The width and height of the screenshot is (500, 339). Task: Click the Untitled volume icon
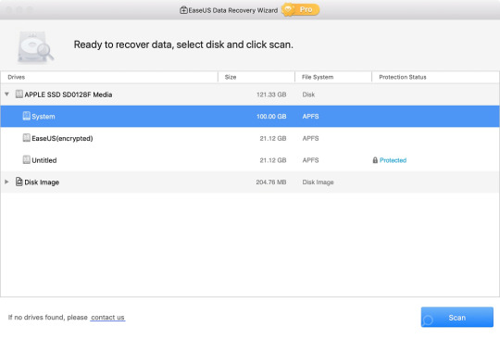27,159
